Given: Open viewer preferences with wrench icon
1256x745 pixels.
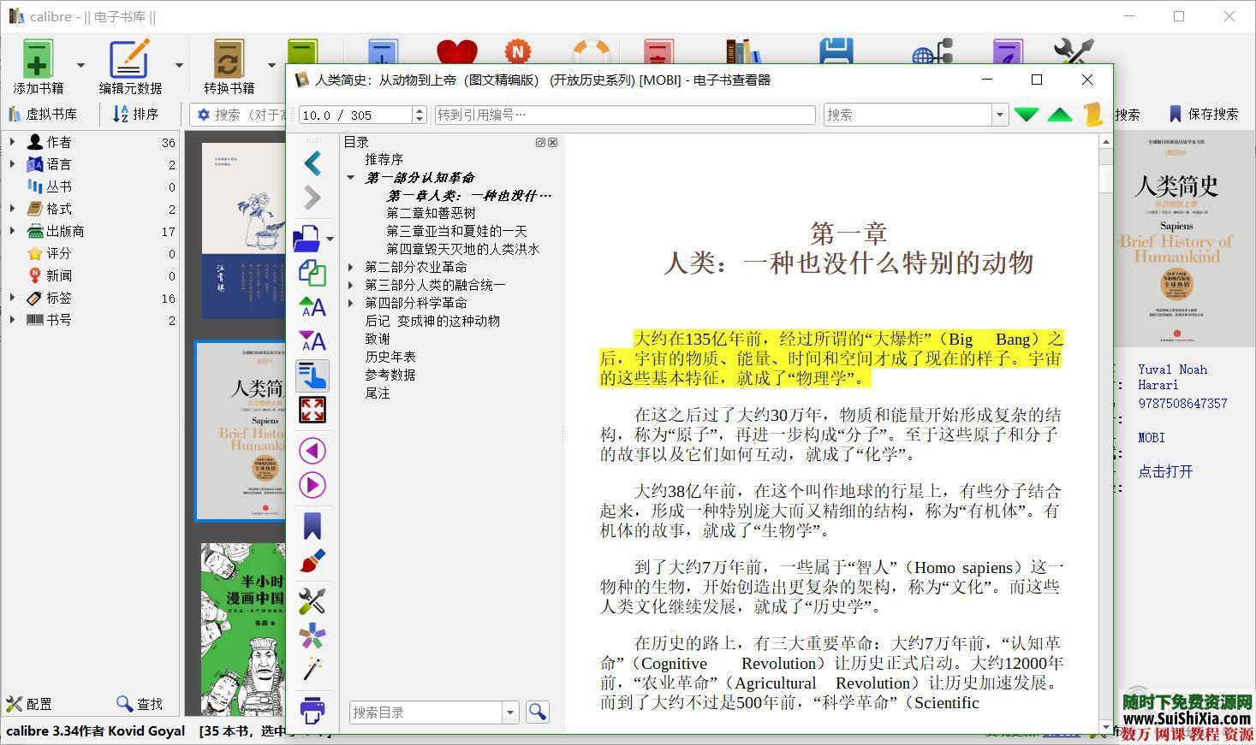Looking at the screenshot, I should pos(313,601).
